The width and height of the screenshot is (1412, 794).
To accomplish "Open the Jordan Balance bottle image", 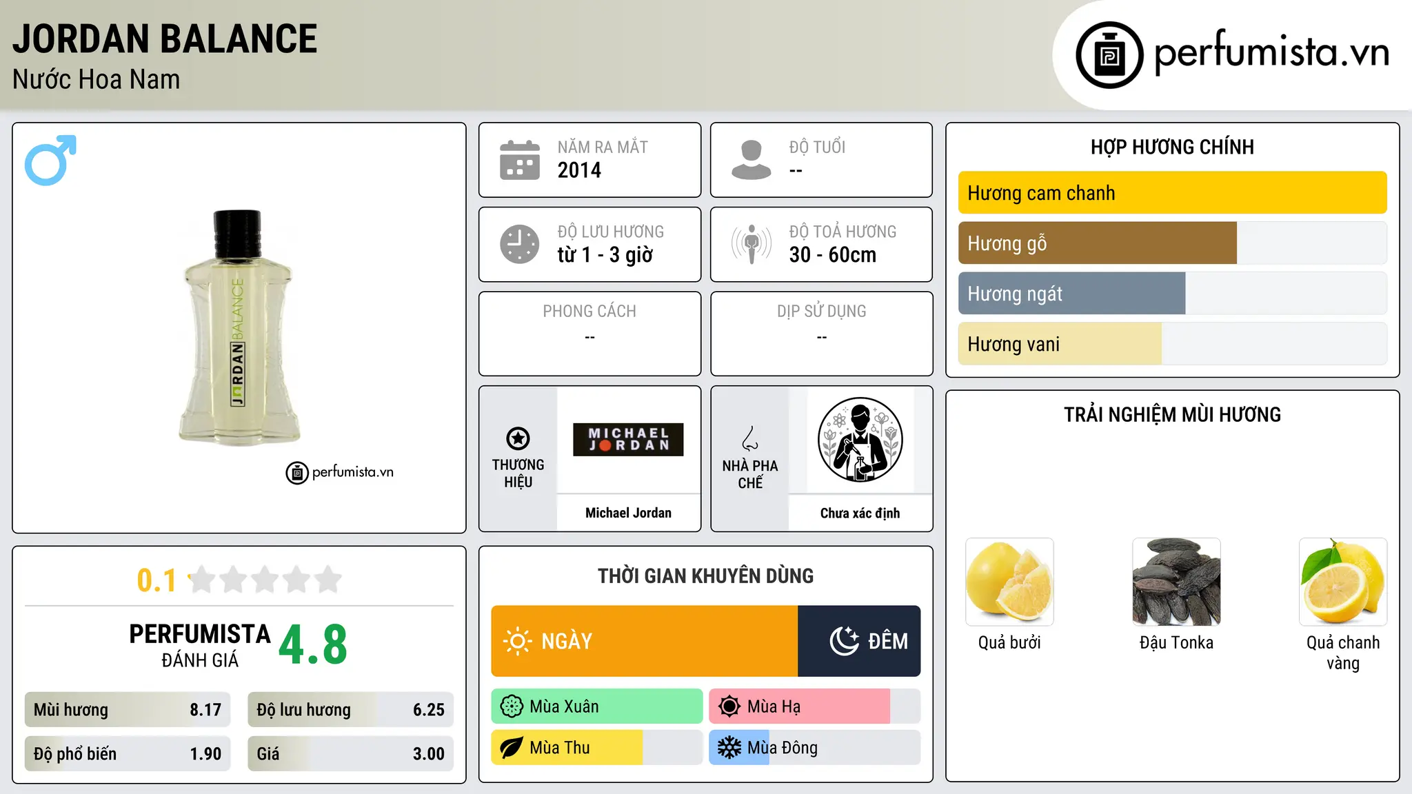I will [239, 327].
